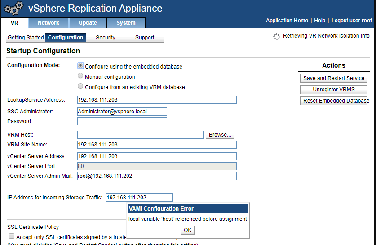Screen dimensions: 376x245
Task: Click Browse next to VRM Host
Action: coord(220,135)
